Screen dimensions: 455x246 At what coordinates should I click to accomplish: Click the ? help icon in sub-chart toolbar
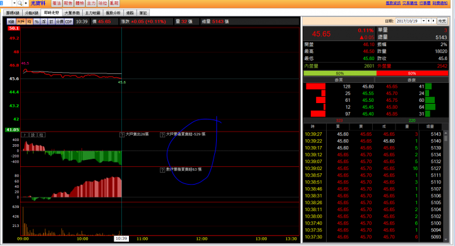(25, 135)
